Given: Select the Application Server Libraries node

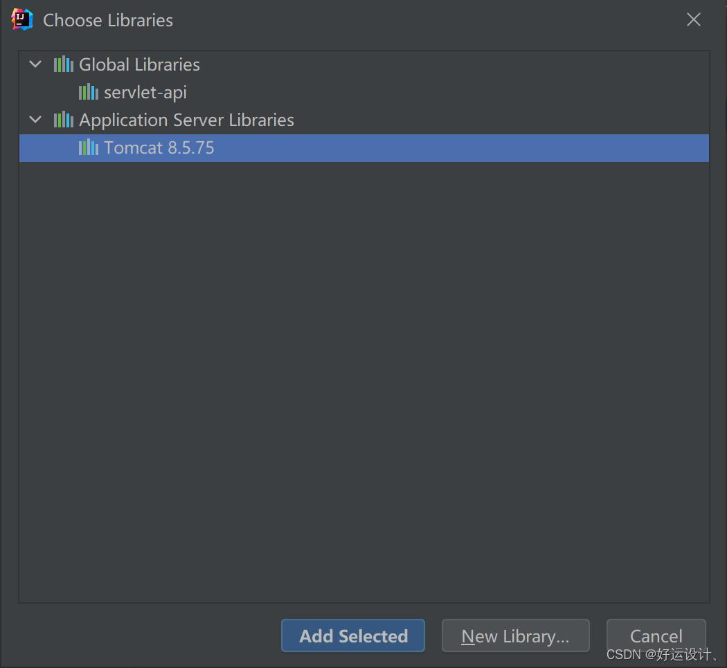Looking at the screenshot, I should [x=186, y=120].
